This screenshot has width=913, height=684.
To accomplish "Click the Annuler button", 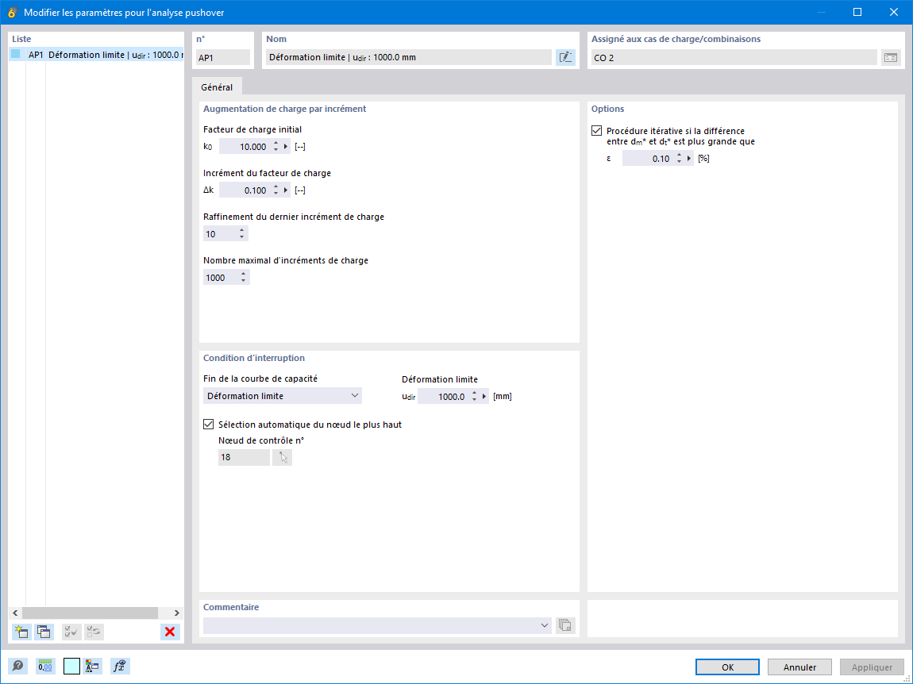I will pyautogui.click(x=799, y=667).
